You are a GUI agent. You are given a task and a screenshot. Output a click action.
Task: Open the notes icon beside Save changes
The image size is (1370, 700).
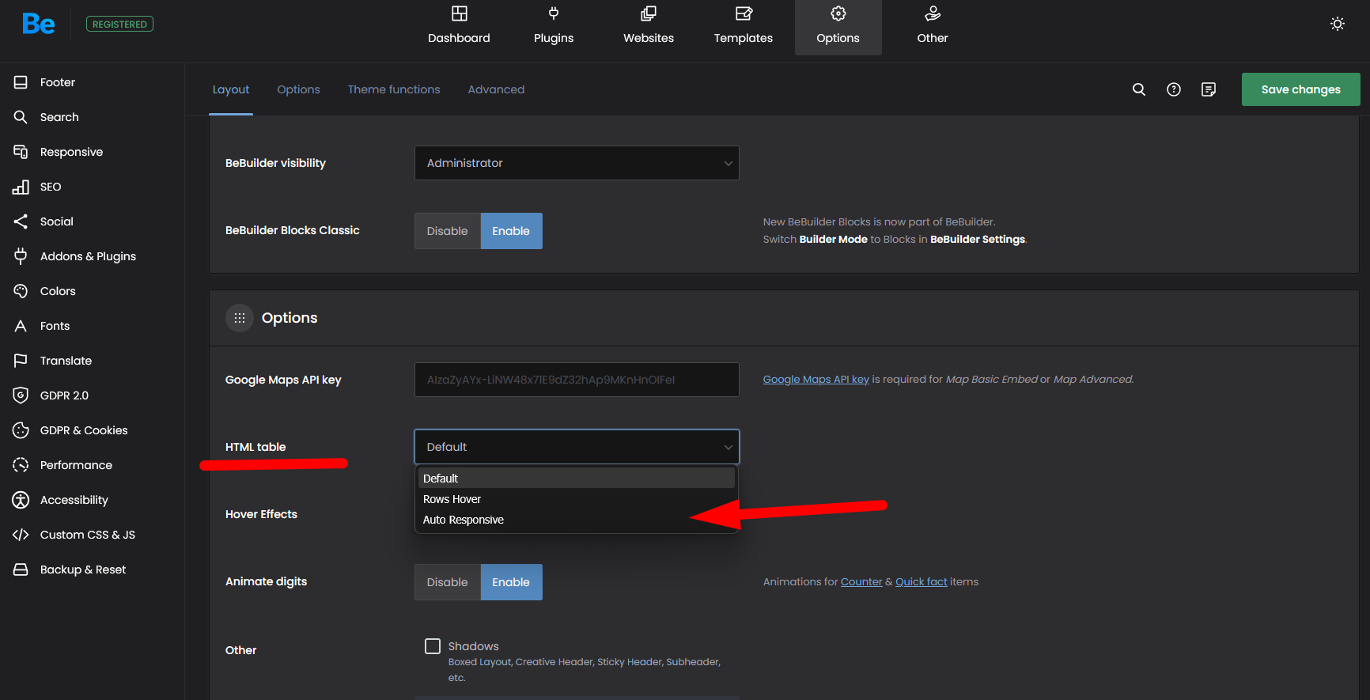(1208, 89)
